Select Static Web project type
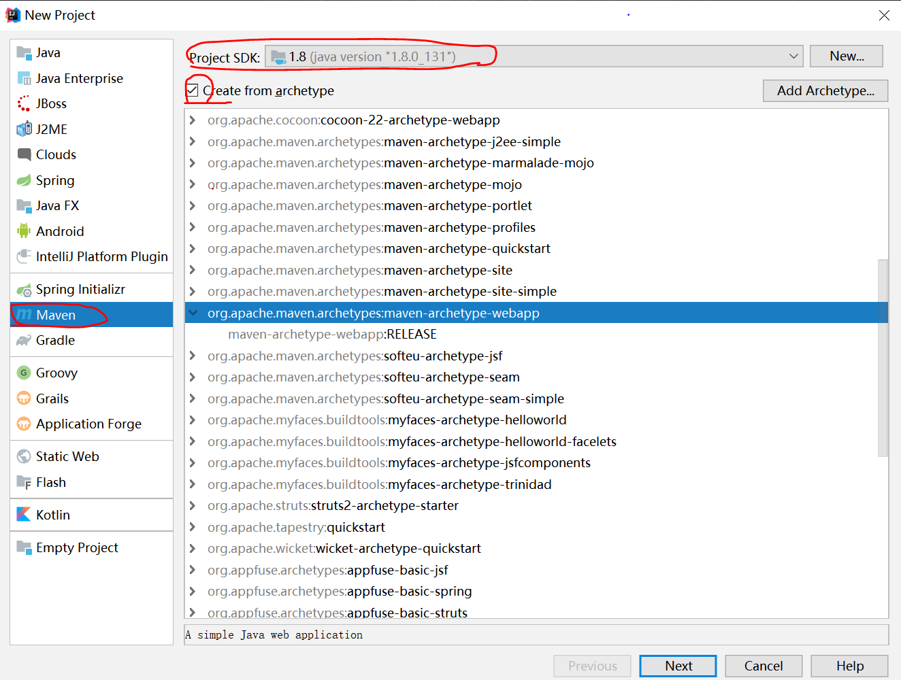 [x=92, y=456]
